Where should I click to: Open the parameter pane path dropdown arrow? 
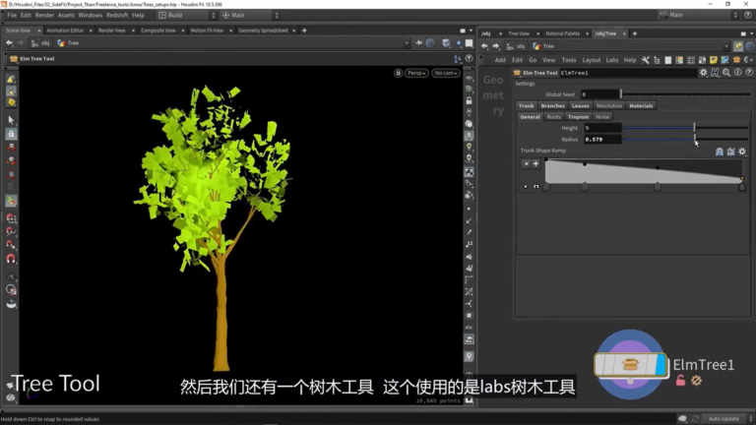pos(726,46)
